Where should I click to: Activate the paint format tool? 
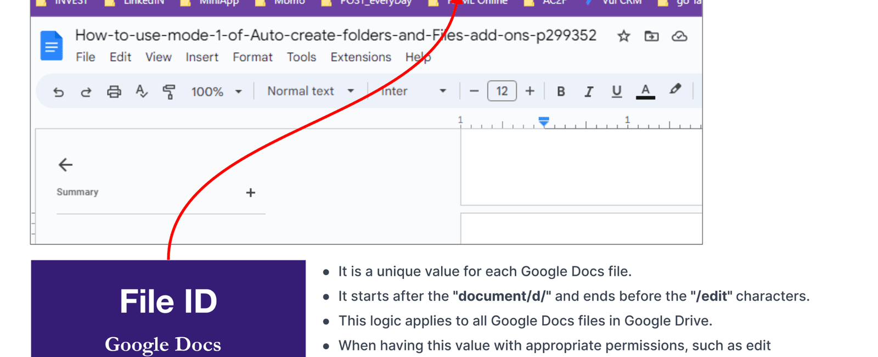tap(169, 92)
